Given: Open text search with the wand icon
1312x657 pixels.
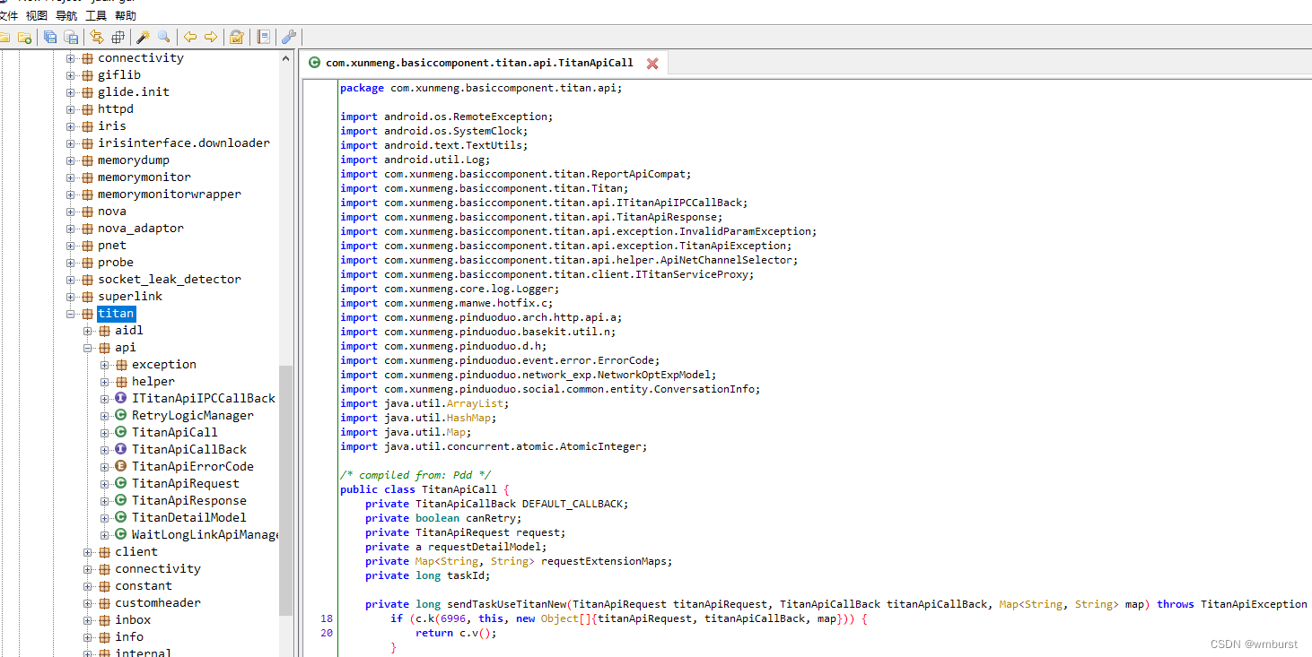Looking at the screenshot, I should (143, 37).
